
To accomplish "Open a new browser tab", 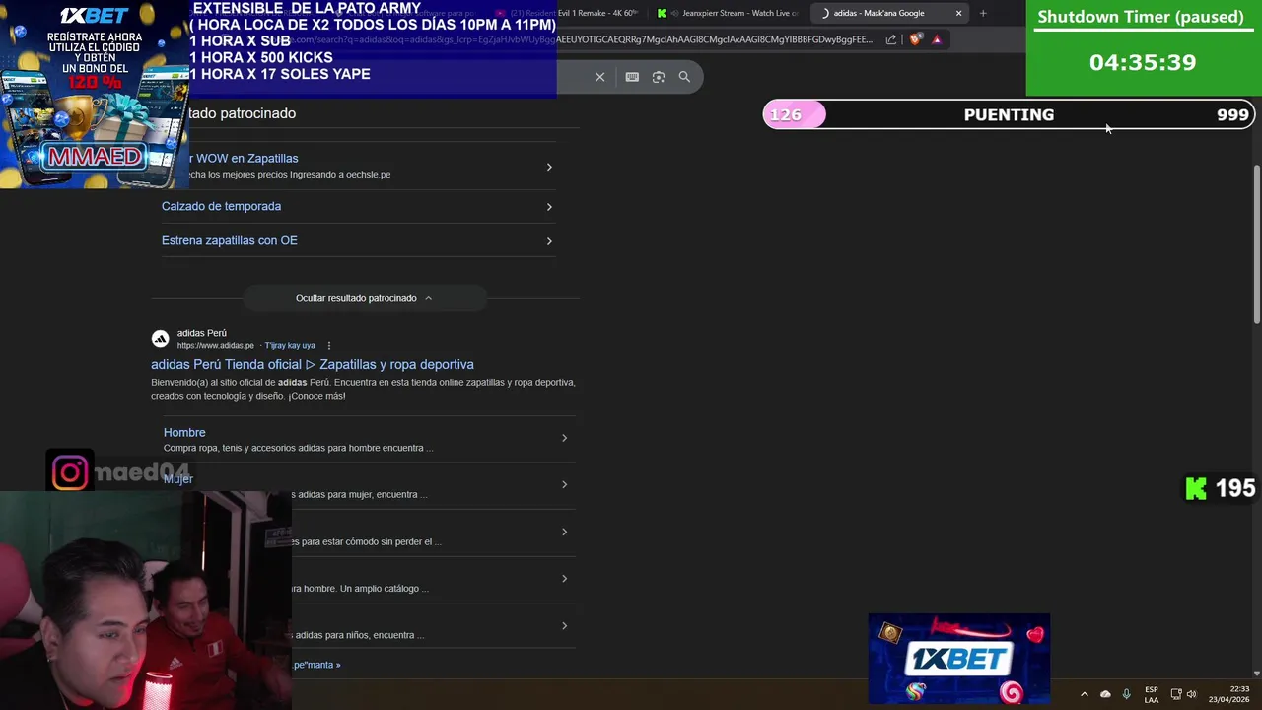I will [x=983, y=13].
